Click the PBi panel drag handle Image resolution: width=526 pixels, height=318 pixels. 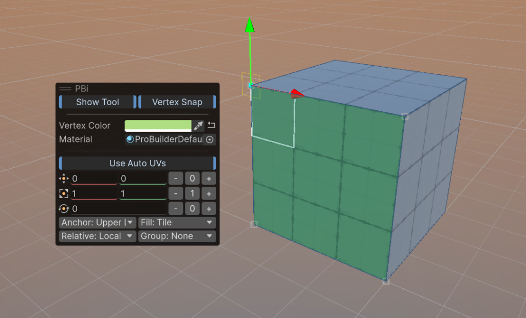tap(65, 89)
